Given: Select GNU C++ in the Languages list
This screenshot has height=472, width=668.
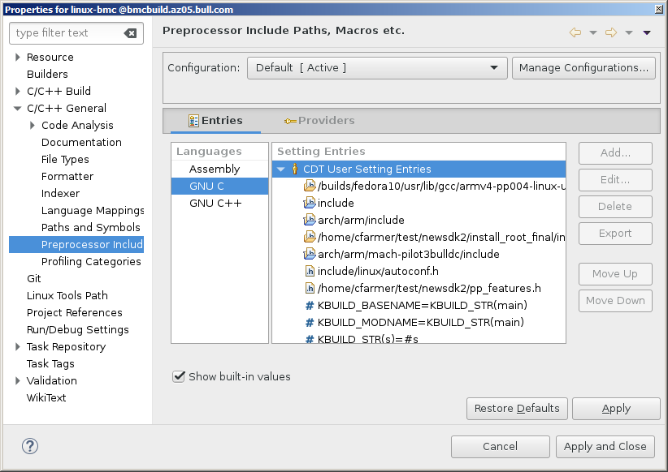Looking at the screenshot, I should click(215, 203).
